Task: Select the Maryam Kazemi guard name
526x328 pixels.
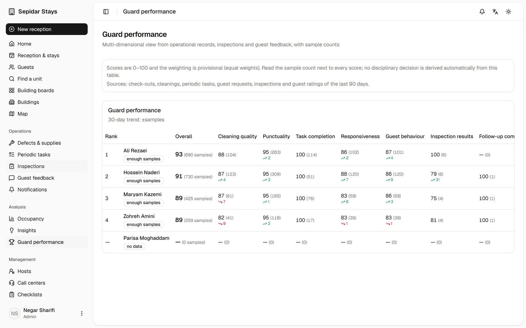Action: pyautogui.click(x=142, y=194)
